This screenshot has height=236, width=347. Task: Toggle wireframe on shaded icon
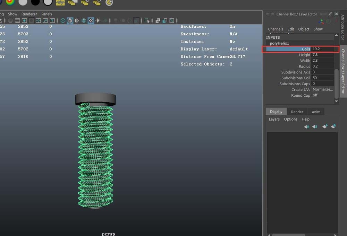pos(84,20)
